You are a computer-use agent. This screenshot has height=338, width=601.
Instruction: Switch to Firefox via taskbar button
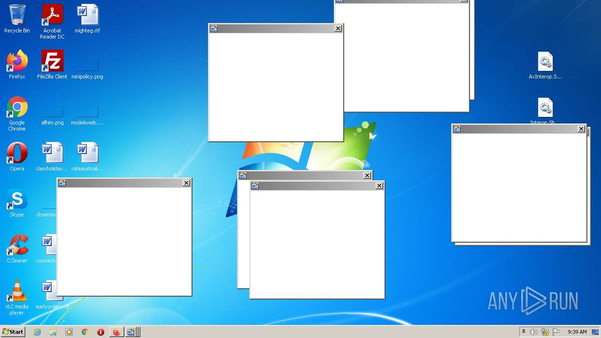pyautogui.click(x=116, y=332)
